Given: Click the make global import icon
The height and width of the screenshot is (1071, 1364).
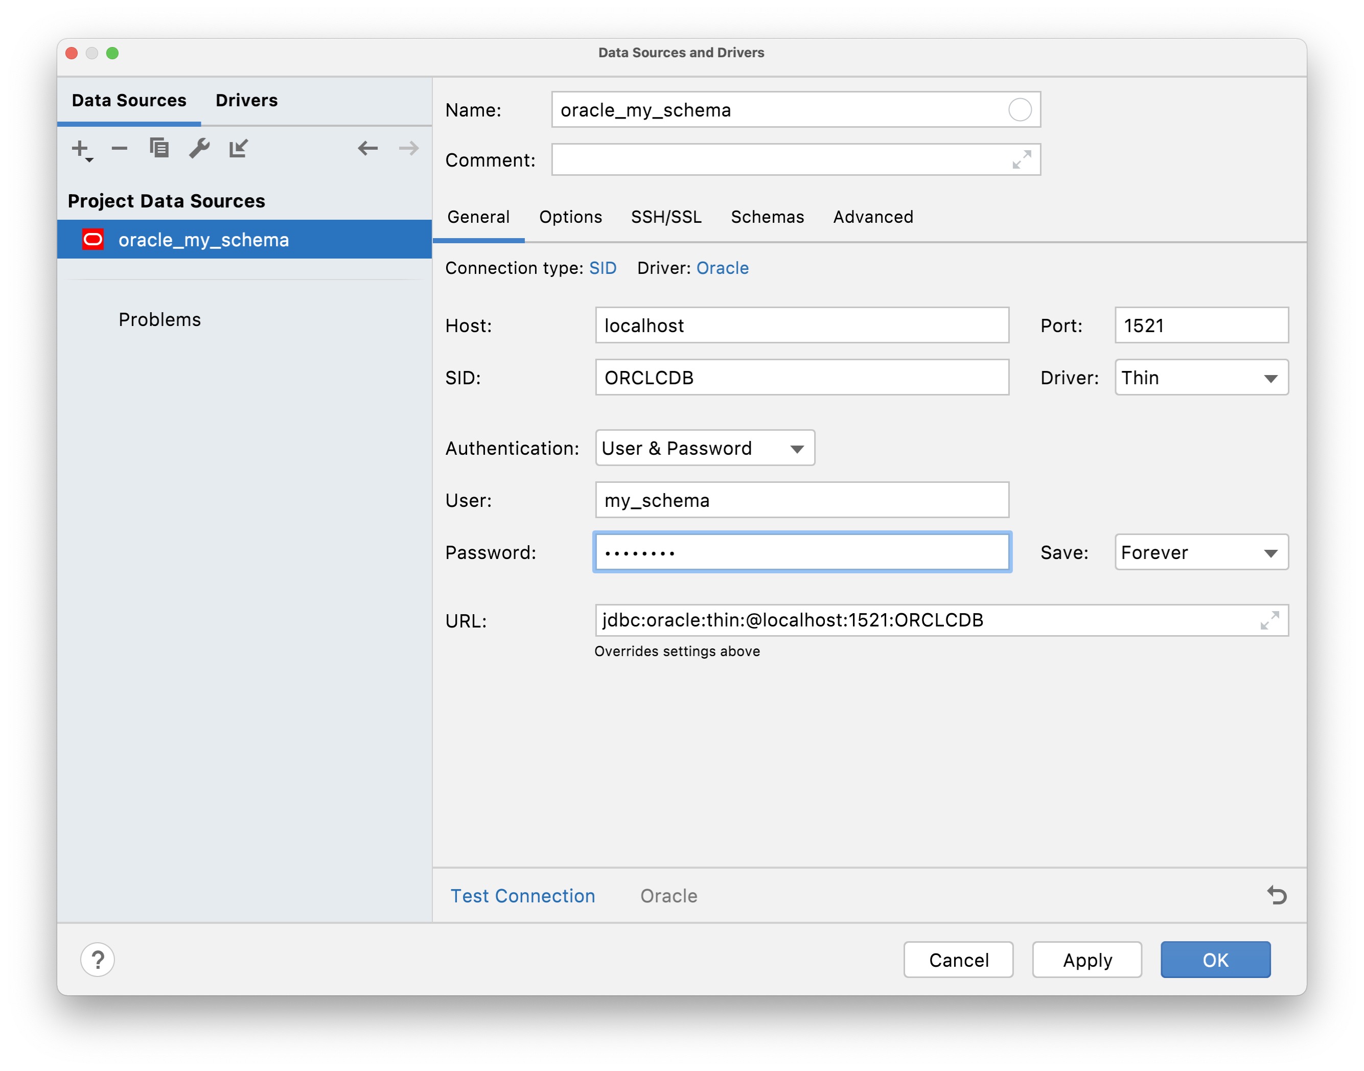Looking at the screenshot, I should [x=238, y=149].
